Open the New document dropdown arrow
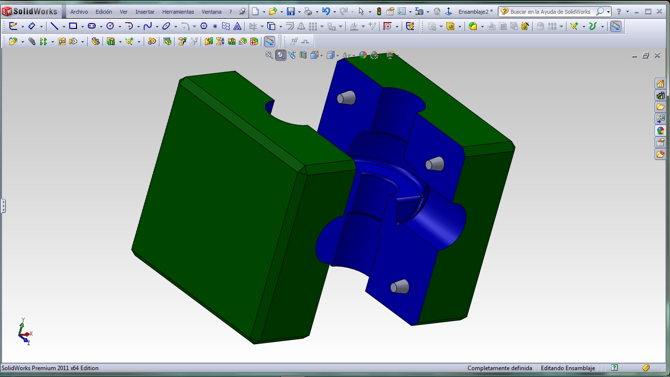Image resolution: width=670 pixels, height=377 pixels. coord(264,12)
